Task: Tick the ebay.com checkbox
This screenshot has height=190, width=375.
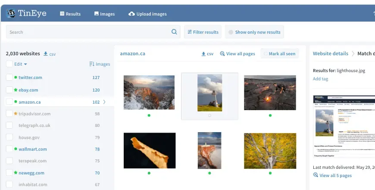Action: coord(9,90)
